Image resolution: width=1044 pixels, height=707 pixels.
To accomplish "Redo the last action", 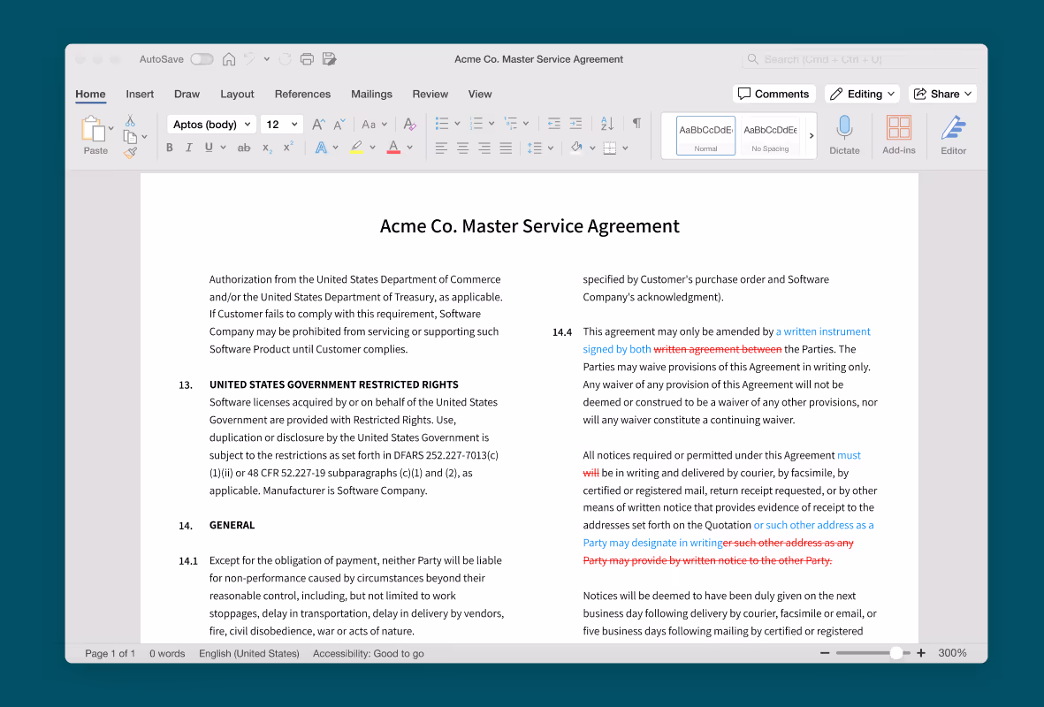I will coord(285,59).
